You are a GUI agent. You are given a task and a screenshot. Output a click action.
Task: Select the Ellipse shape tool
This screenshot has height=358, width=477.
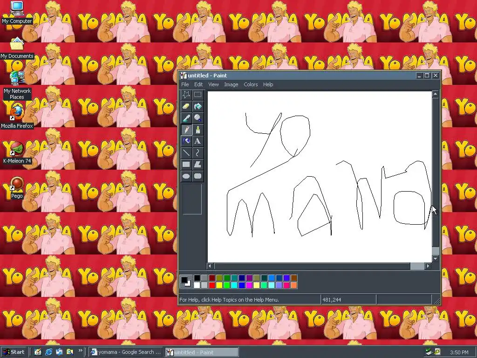pyautogui.click(x=186, y=176)
